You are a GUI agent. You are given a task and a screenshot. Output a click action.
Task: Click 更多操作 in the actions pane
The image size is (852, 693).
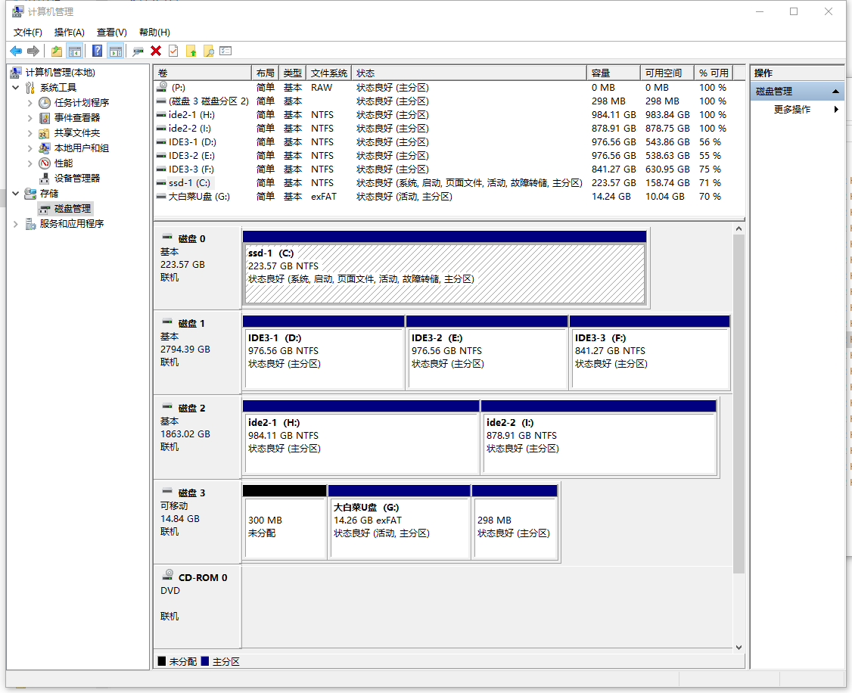pos(792,110)
